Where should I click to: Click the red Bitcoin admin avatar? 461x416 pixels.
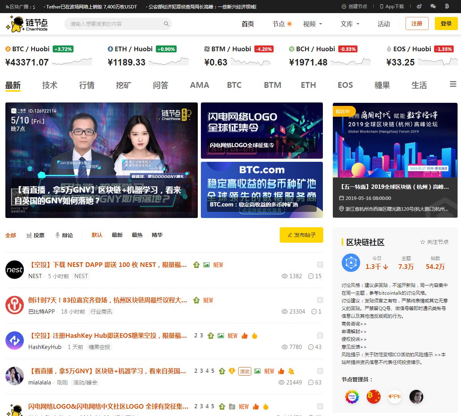373,397
